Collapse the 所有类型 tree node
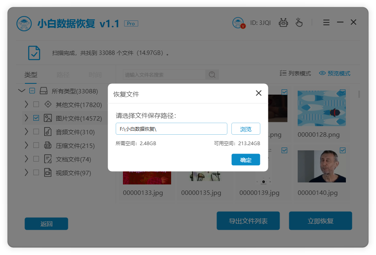Screen dimensions: 376x255 [22, 91]
